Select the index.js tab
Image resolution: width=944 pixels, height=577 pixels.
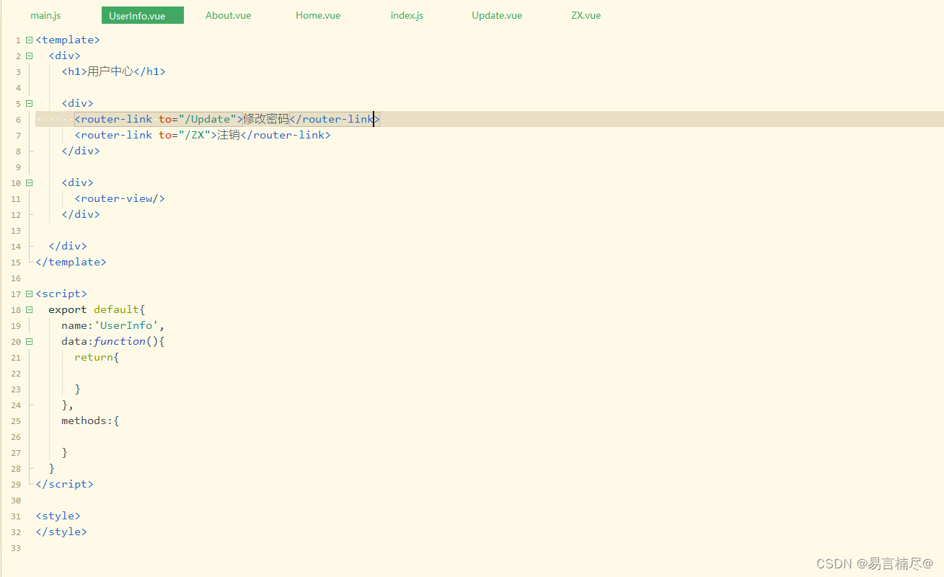(406, 14)
